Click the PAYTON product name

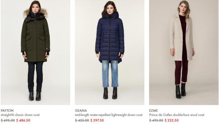(x=7, y=111)
